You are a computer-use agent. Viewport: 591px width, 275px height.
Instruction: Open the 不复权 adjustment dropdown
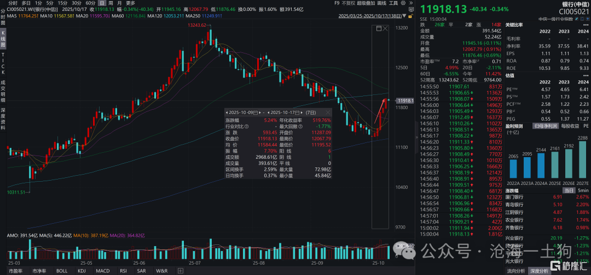348,3
